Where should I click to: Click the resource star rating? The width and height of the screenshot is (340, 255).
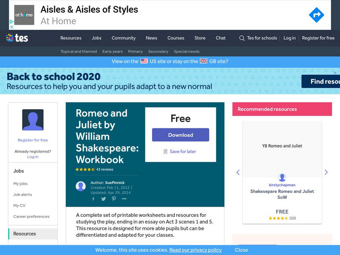85,169
